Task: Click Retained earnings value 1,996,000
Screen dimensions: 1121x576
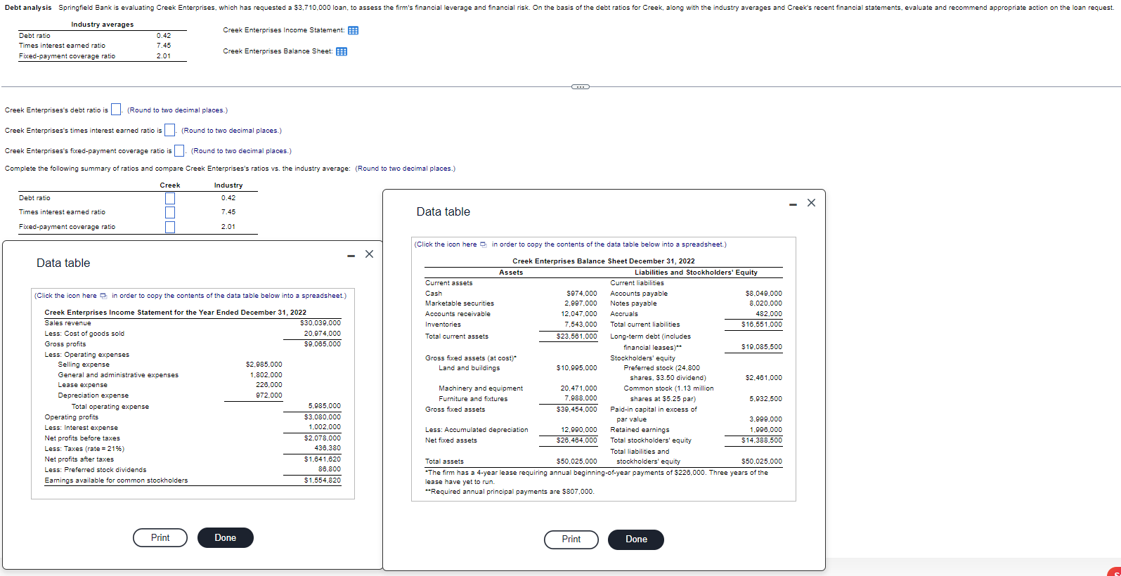Action: pyautogui.click(x=766, y=430)
